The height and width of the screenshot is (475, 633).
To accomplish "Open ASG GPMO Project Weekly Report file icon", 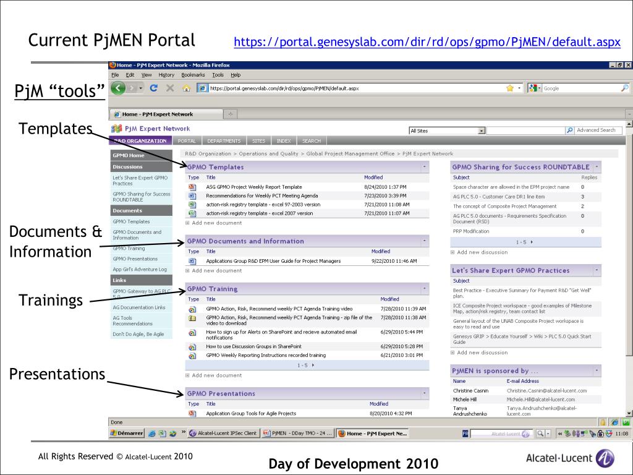I will [x=192, y=187].
